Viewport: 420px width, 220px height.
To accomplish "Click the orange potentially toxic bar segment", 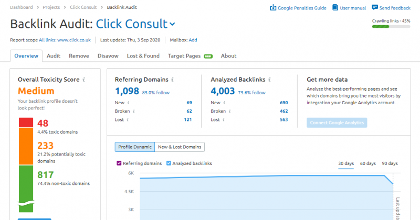I will (x=26, y=146).
